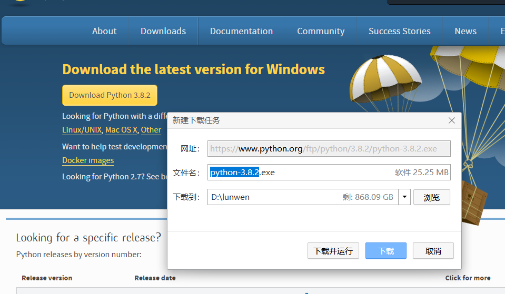Click the 下载到 path field D:\lunwen
Screen dimensions: 505x294
coord(303,197)
